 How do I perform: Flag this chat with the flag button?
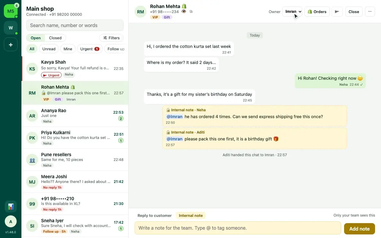click(x=337, y=12)
